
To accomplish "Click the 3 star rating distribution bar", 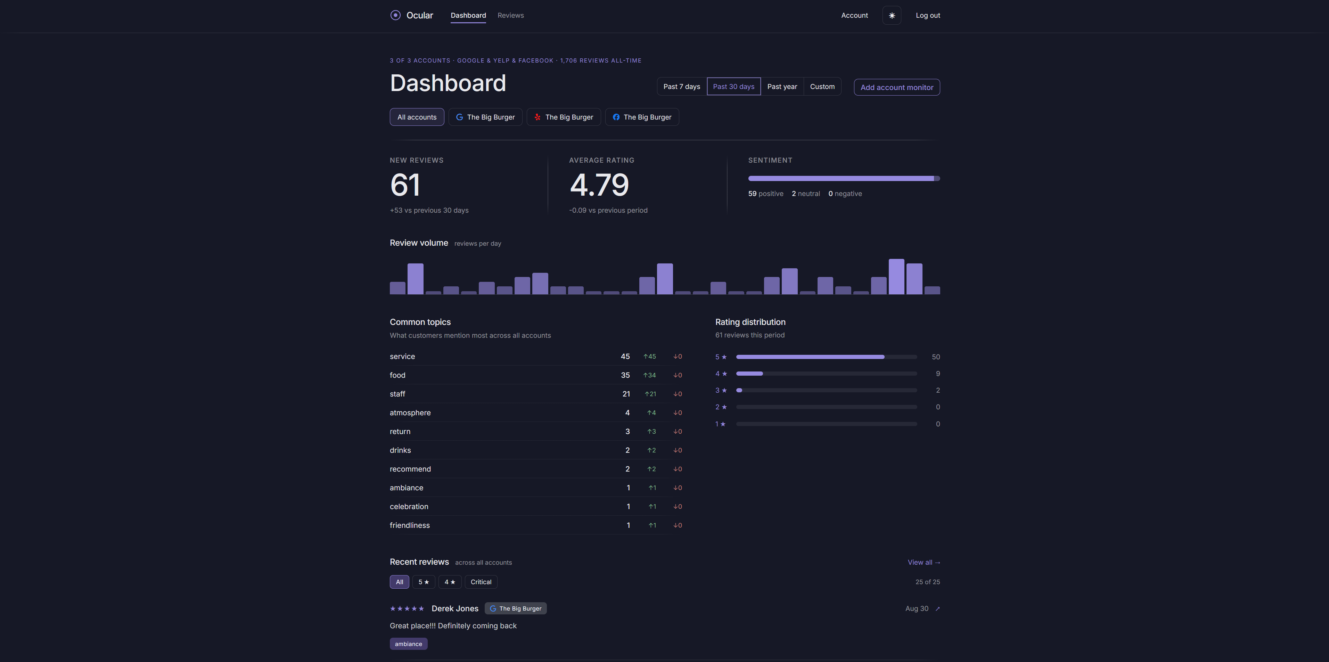I will 826,391.
